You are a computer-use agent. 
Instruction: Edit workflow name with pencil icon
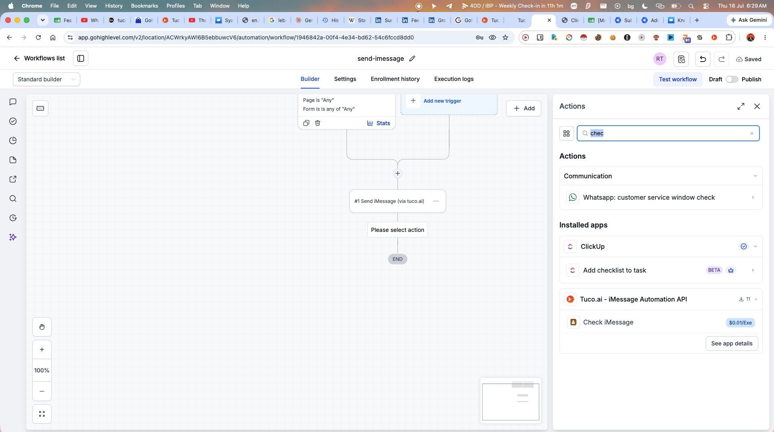click(412, 58)
